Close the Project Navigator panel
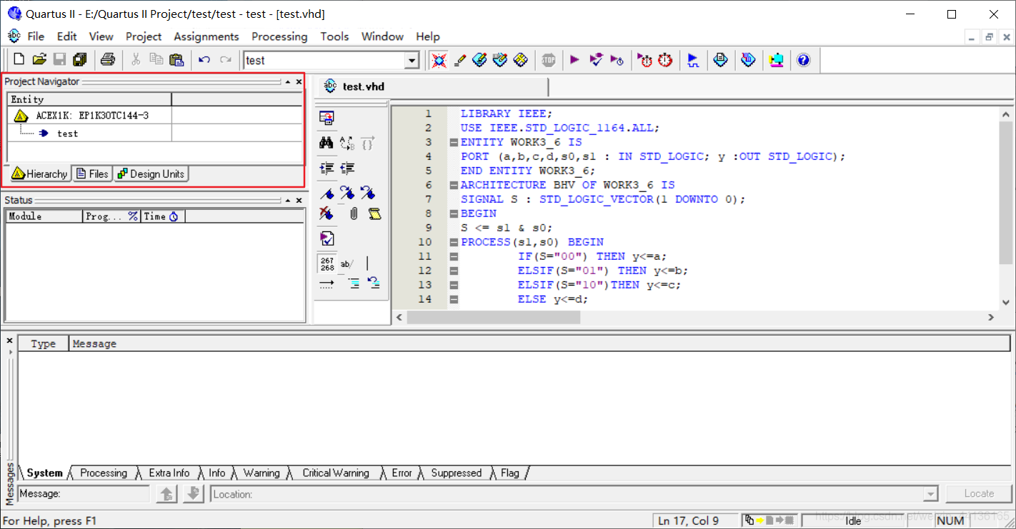The image size is (1016, 529). (299, 82)
